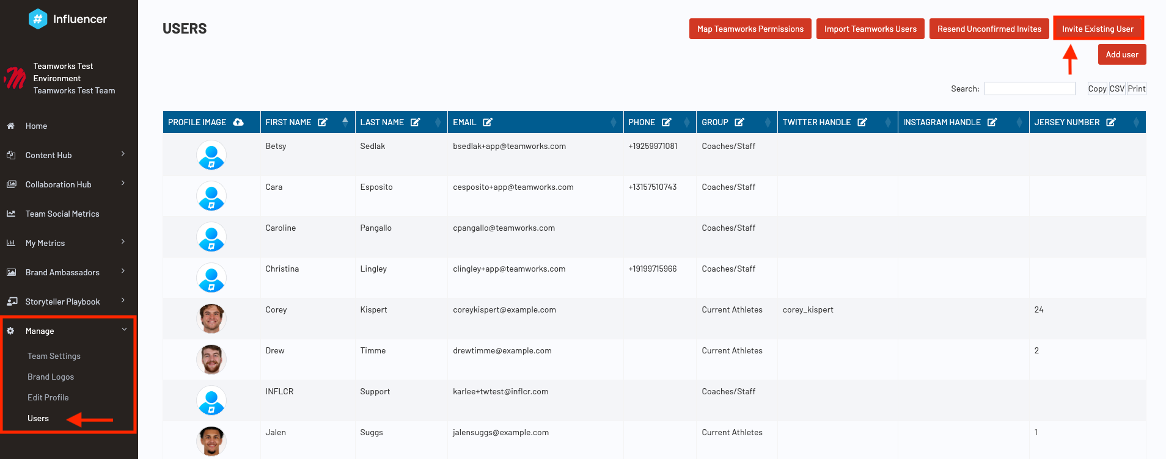Open Brand Logos under Manage
The width and height of the screenshot is (1166, 459).
(x=51, y=377)
